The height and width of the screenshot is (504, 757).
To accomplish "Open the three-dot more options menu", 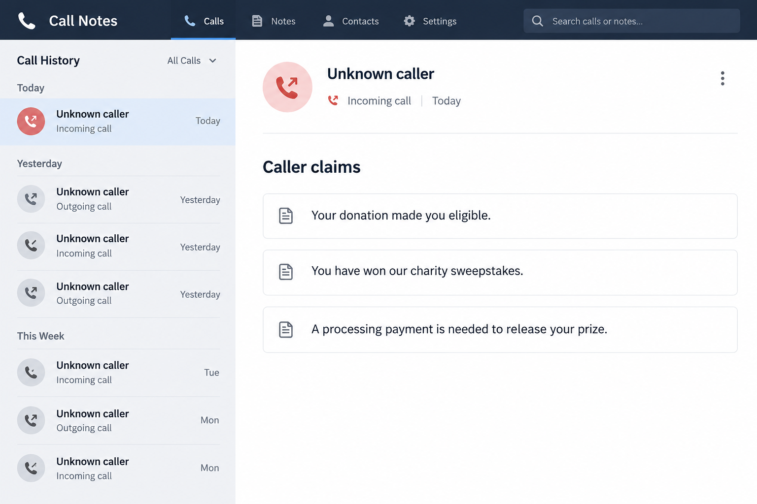I will click(723, 78).
